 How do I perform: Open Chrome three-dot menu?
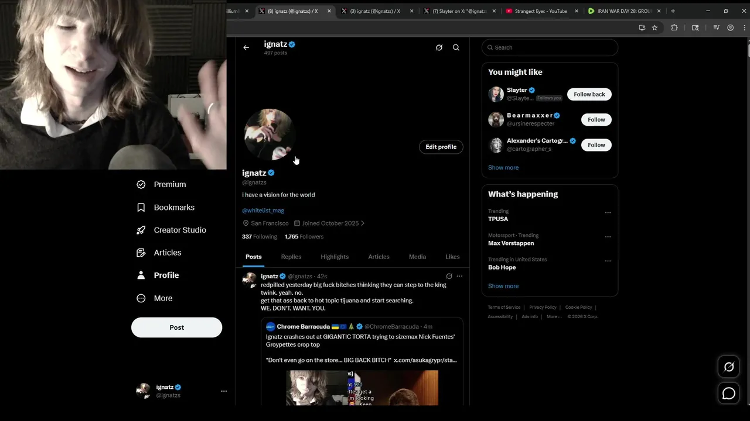743,27
